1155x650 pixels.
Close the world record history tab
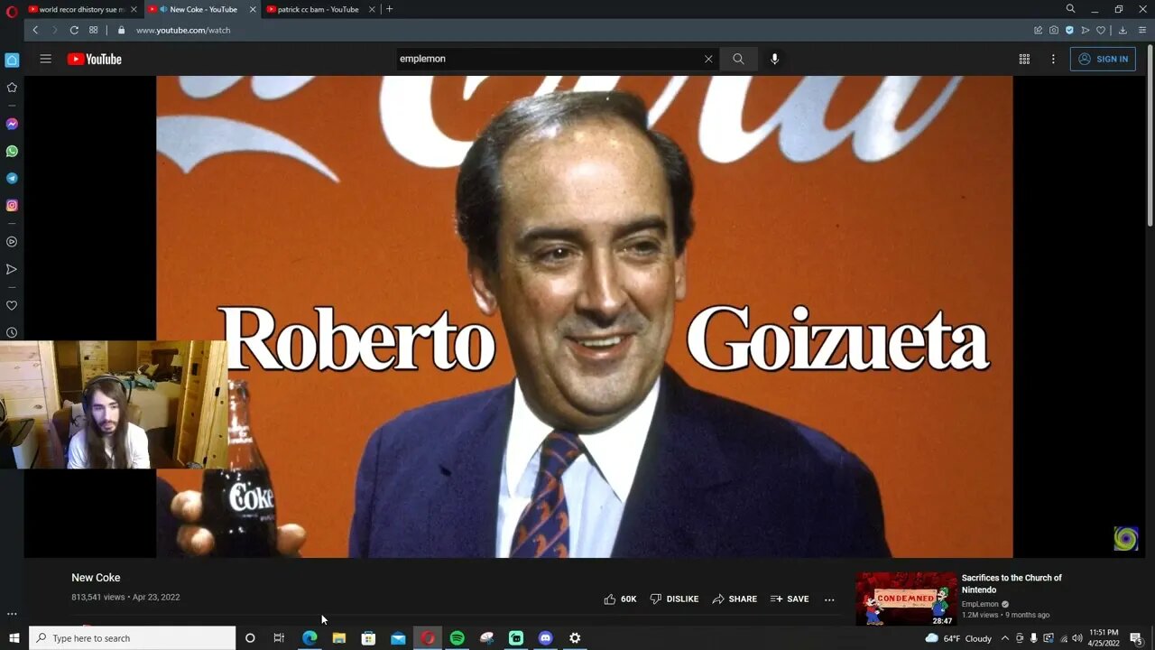pyautogui.click(x=134, y=9)
